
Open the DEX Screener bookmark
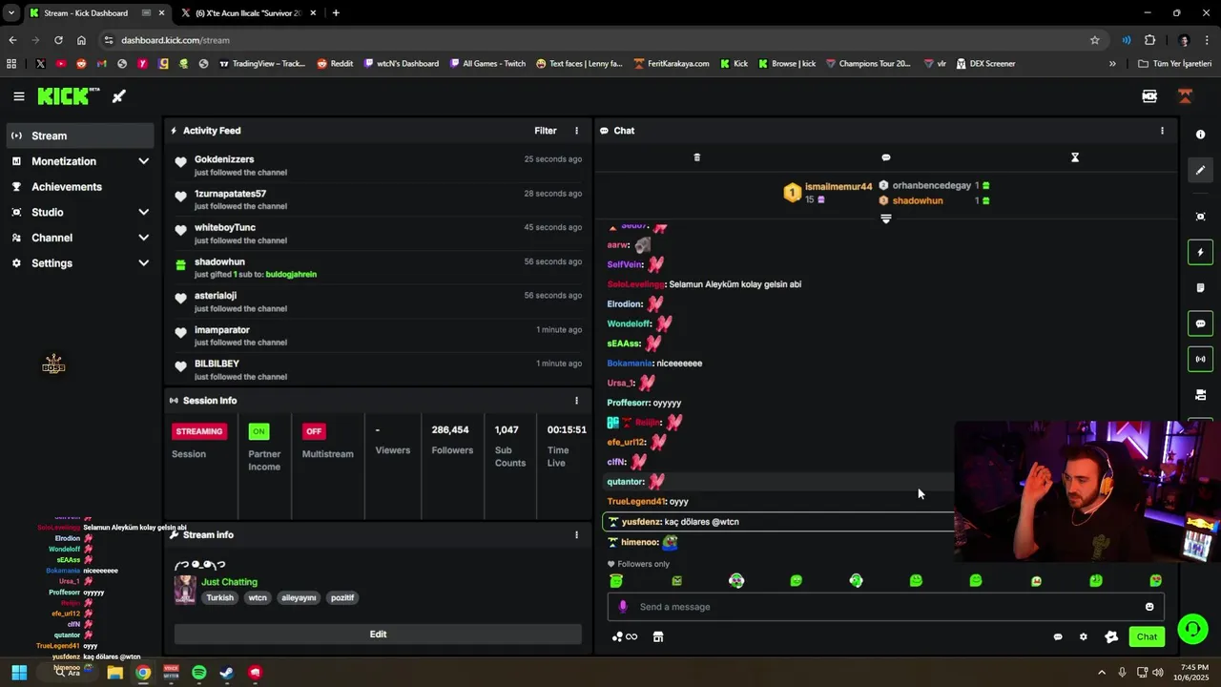(984, 64)
